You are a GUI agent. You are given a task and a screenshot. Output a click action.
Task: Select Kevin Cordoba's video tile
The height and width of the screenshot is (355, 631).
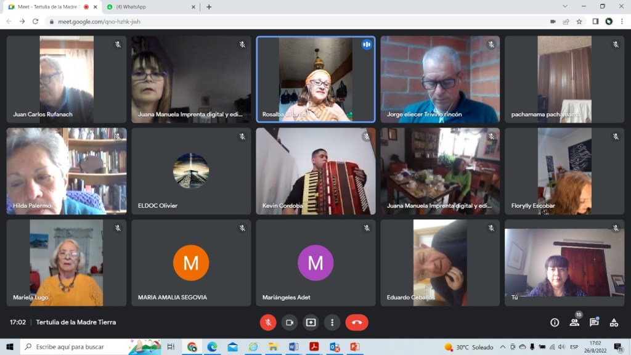(x=315, y=171)
